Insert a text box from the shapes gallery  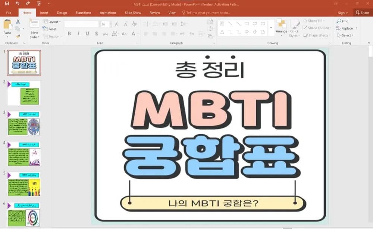point(222,23)
